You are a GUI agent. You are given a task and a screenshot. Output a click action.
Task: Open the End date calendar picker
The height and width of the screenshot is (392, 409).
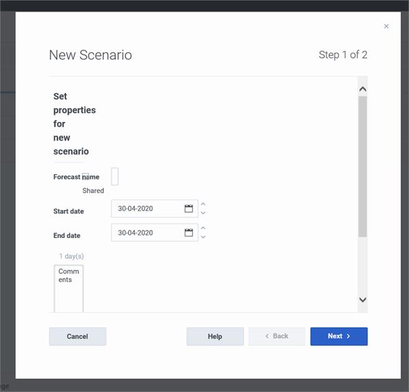click(x=189, y=232)
